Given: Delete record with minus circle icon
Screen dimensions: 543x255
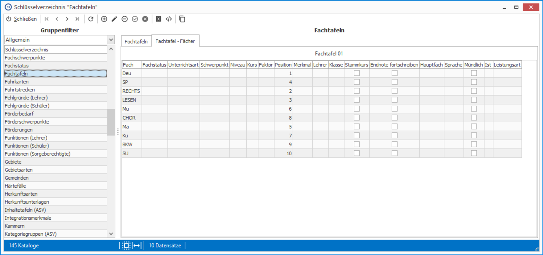Looking at the screenshot, I should [x=125, y=19].
